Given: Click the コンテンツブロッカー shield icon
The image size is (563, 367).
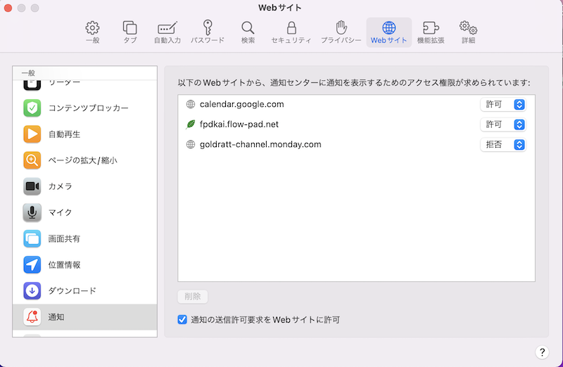Looking at the screenshot, I should coord(32,108).
